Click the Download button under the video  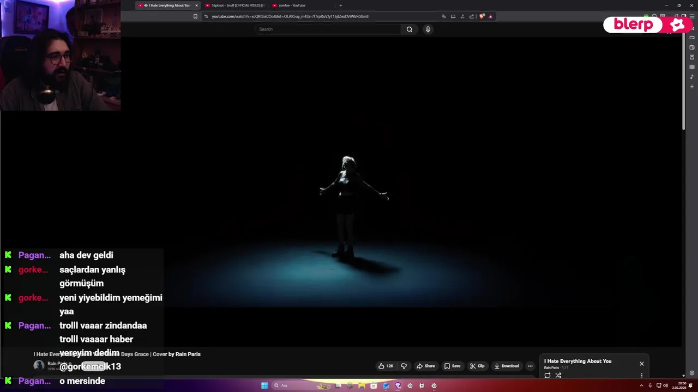(507, 366)
